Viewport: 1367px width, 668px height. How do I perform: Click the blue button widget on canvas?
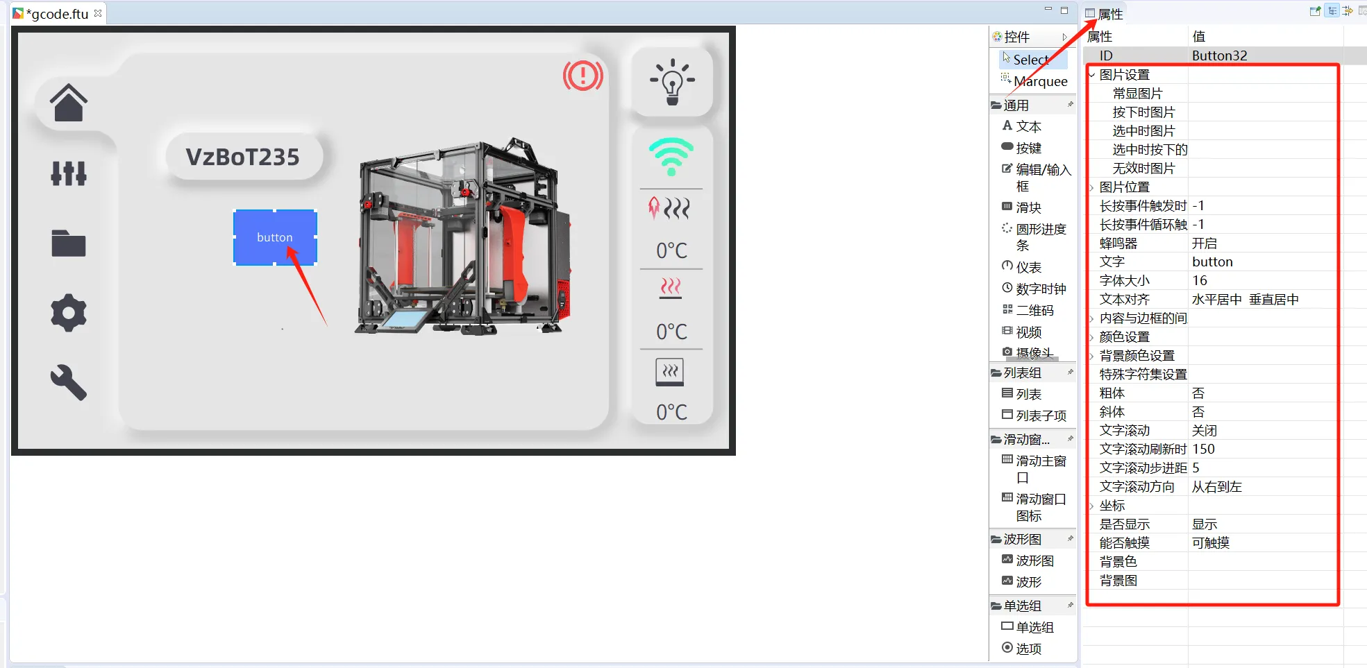[275, 237]
